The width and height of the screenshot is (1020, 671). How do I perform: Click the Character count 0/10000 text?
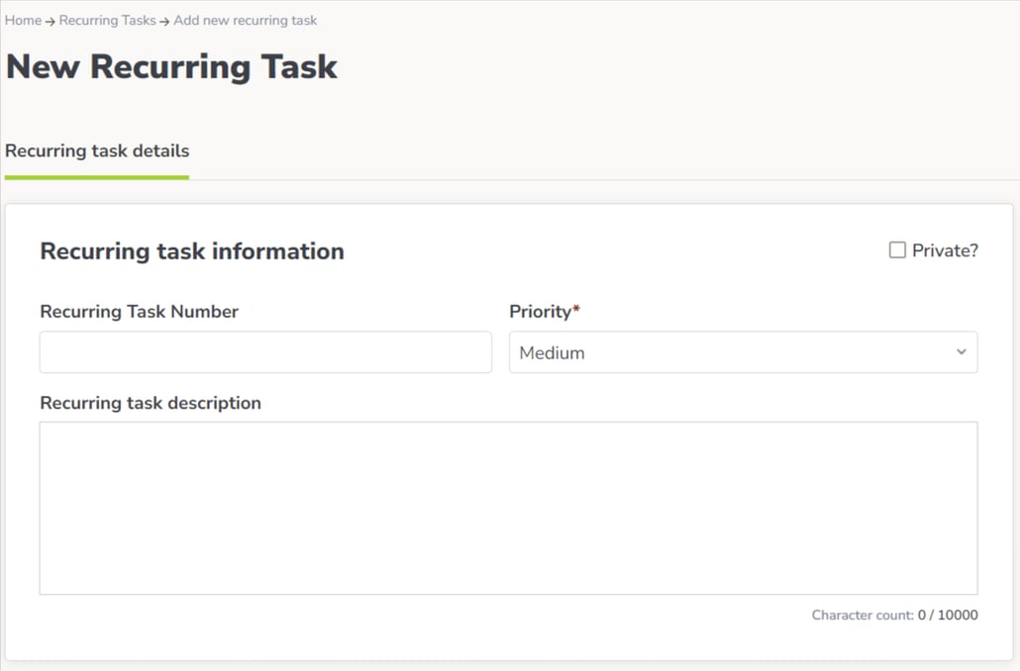coord(893,615)
